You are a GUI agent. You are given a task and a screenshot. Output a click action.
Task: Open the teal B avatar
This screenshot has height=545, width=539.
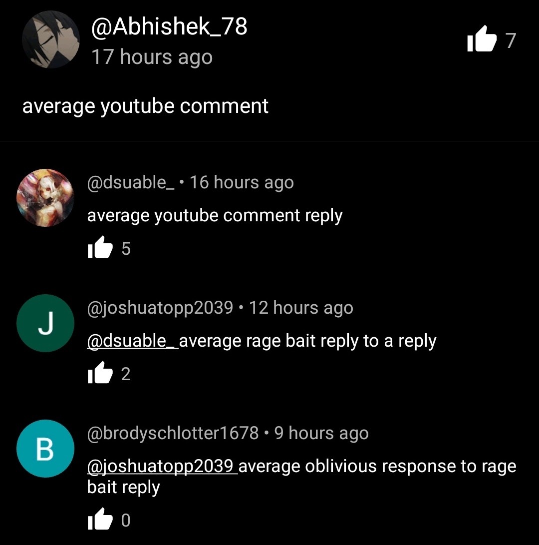tap(45, 449)
